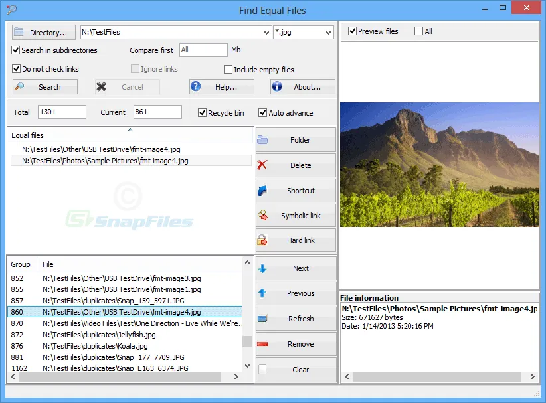Click the magnifier icon on Search button
Viewport: 546px width, 403px height.
(x=19, y=86)
